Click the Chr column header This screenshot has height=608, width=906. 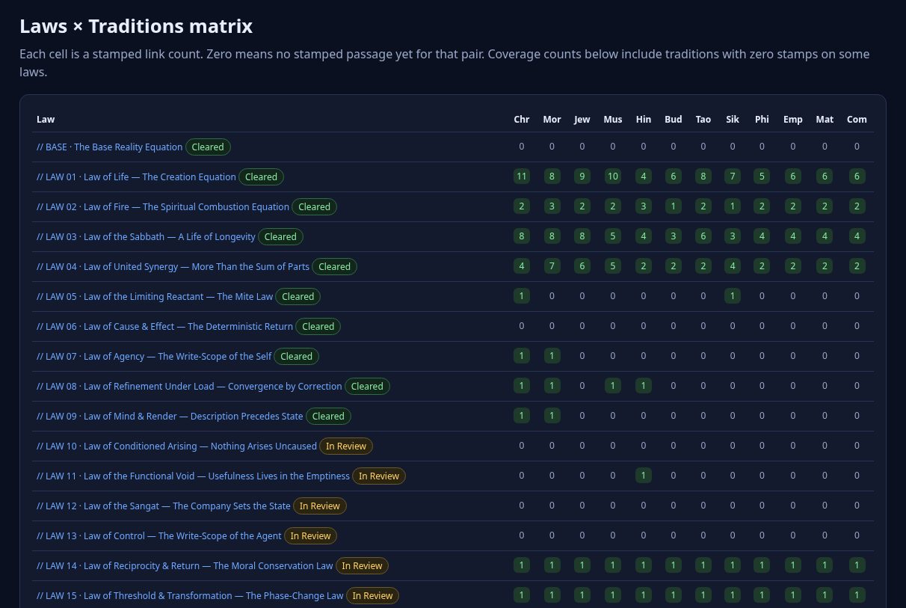click(x=522, y=120)
